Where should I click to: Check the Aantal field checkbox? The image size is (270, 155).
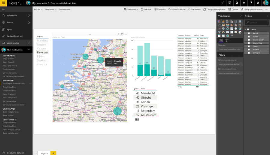pyautogui.click(x=249, y=33)
